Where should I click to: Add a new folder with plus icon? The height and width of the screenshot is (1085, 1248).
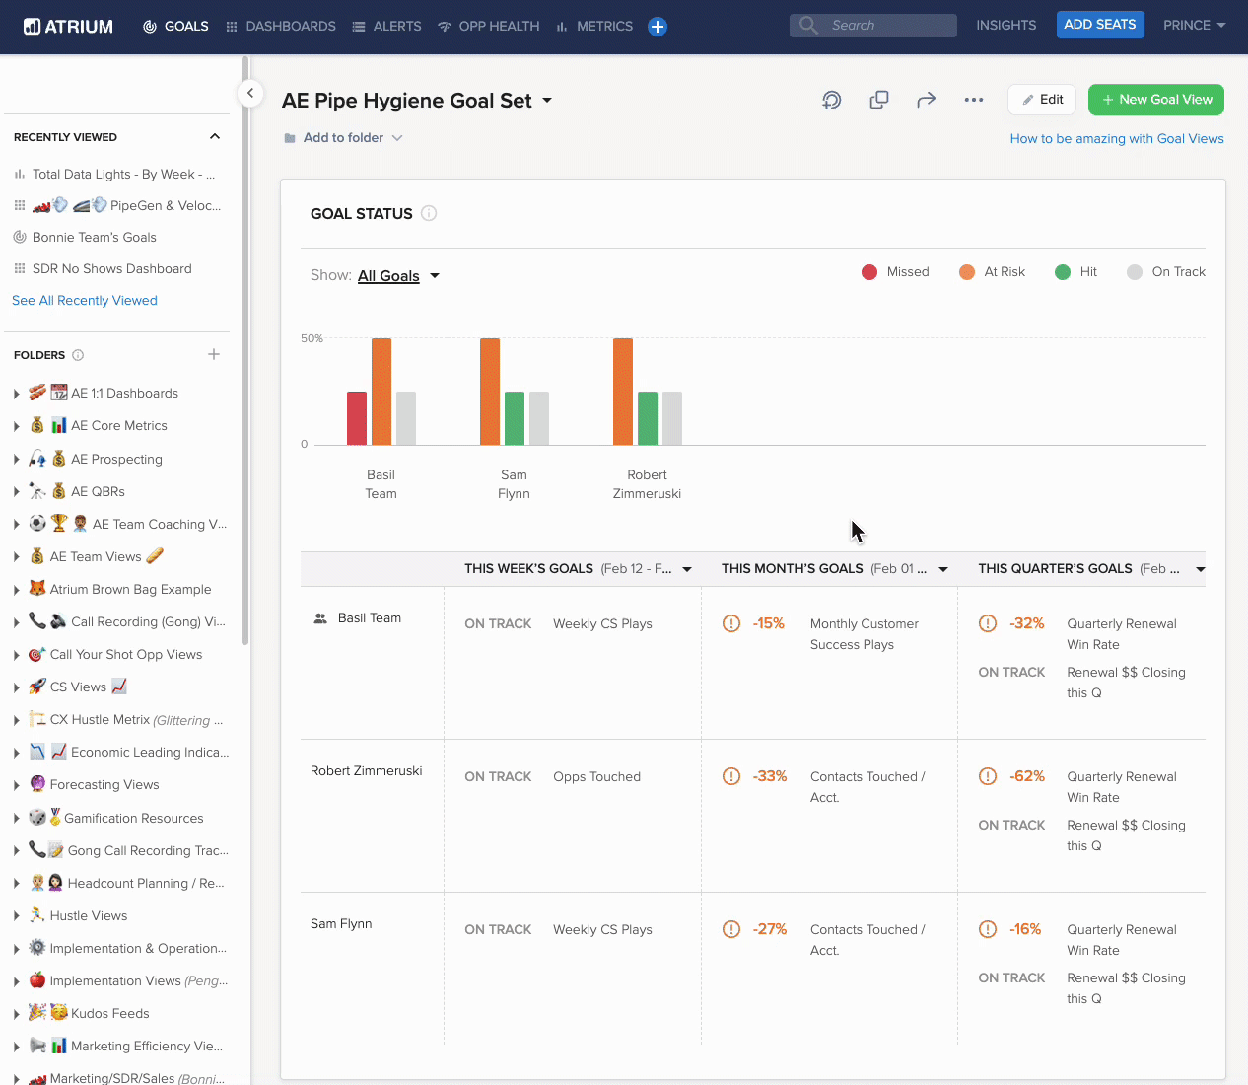pyautogui.click(x=214, y=354)
